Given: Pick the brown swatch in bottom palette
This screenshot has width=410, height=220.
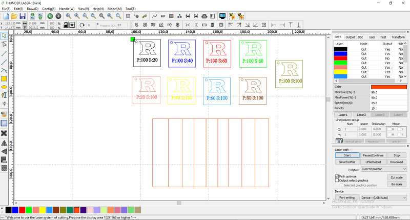Looking at the screenshot, I should (x=56, y=210).
